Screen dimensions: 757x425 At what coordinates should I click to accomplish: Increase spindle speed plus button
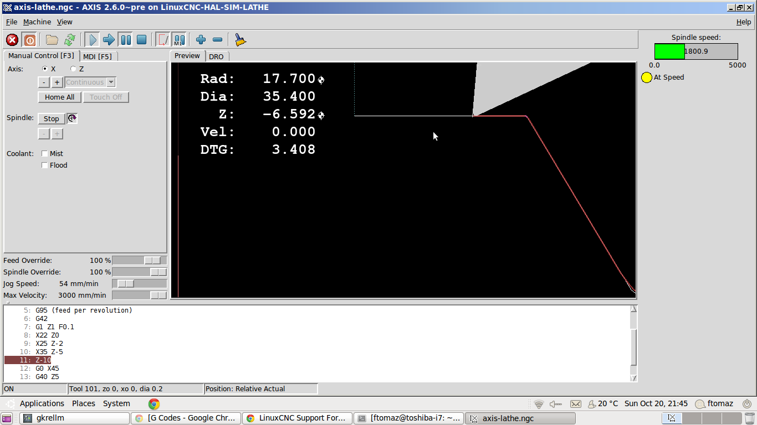[x=57, y=134]
